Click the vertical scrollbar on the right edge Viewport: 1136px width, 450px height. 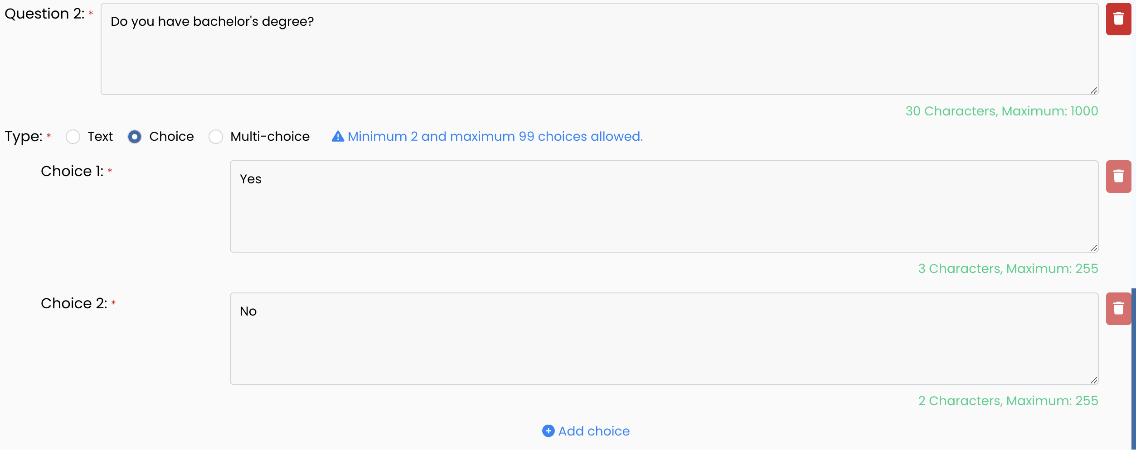tap(1133, 369)
